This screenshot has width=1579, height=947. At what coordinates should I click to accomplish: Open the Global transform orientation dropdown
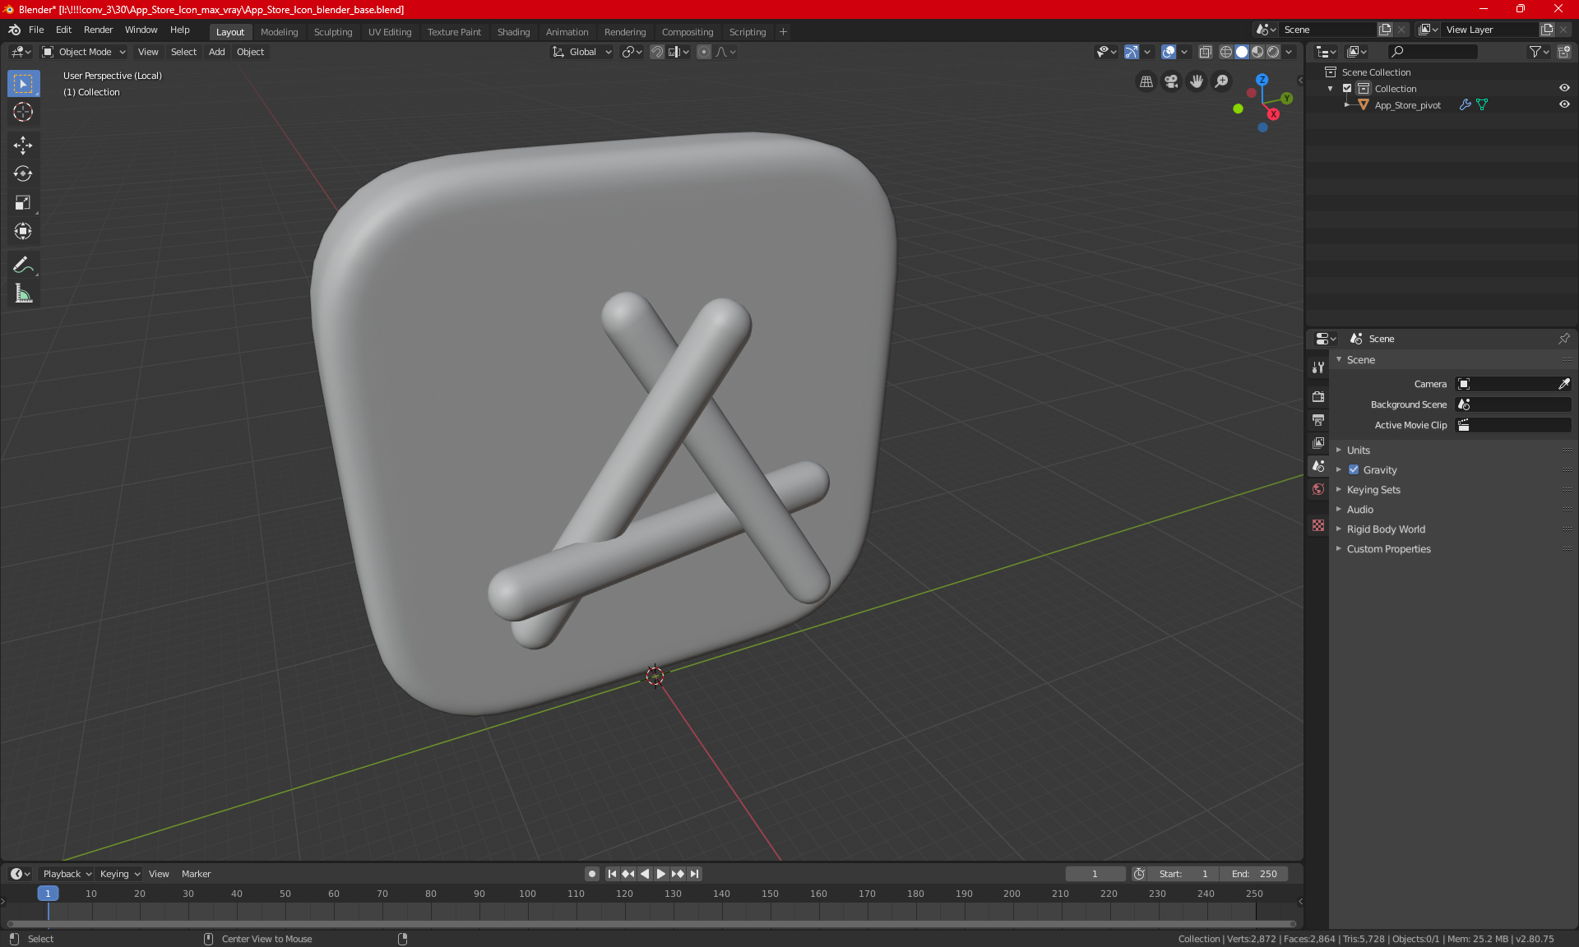582,52
